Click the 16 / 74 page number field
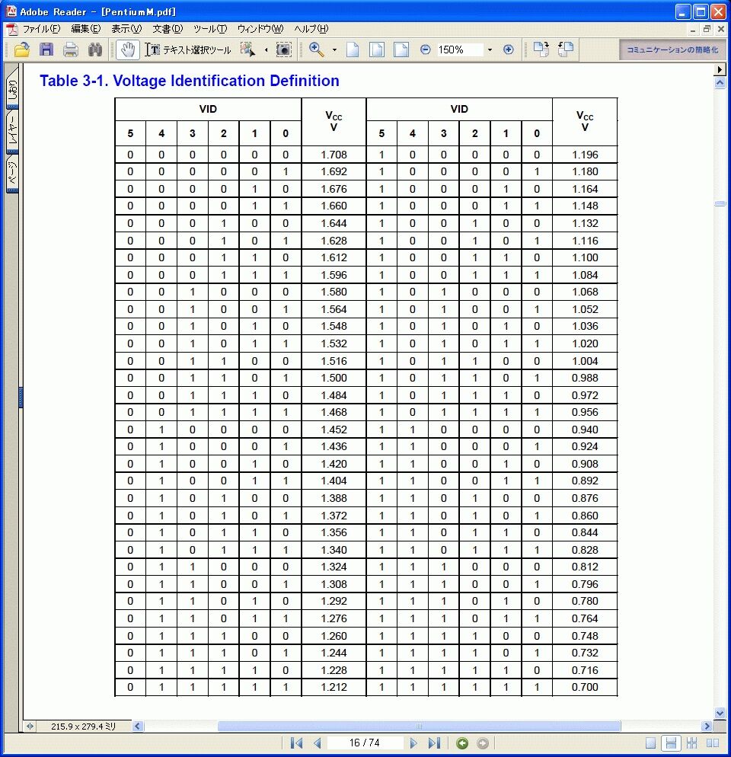Image resolution: width=731 pixels, height=757 pixels. (x=365, y=743)
